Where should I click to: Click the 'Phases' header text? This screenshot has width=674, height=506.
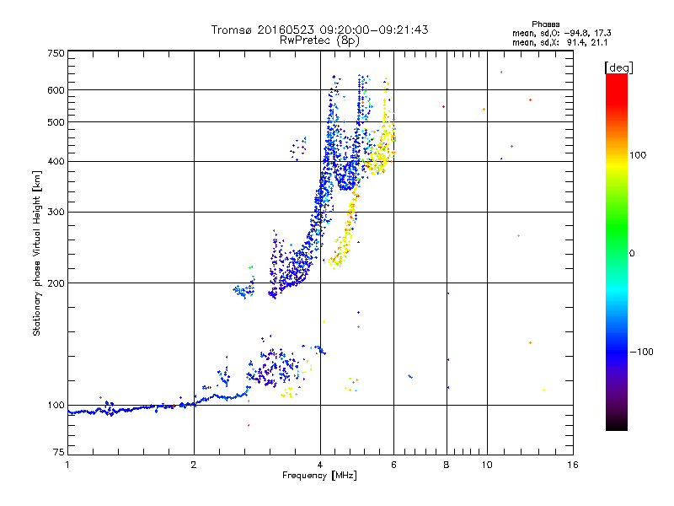[545, 24]
